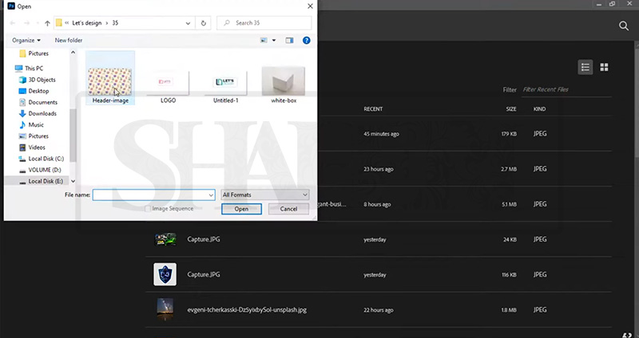
Task: Toggle the preview pane icon
Action: [x=290, y=40]
